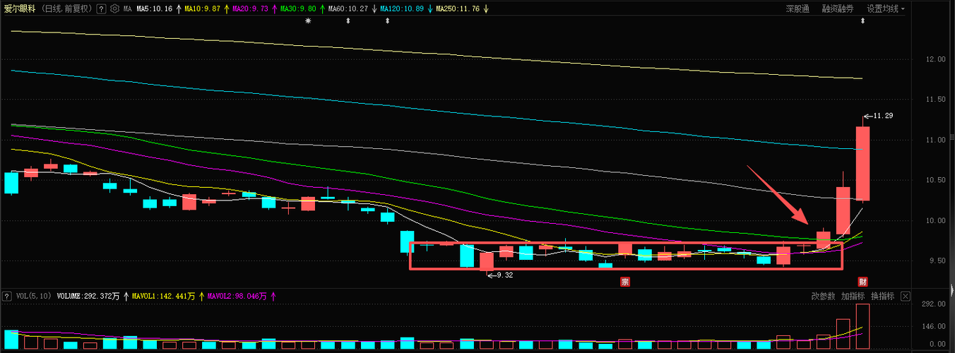Click the 9.32 low price label
The height and width of the screenshot is (353, 955).
(505, 275)
